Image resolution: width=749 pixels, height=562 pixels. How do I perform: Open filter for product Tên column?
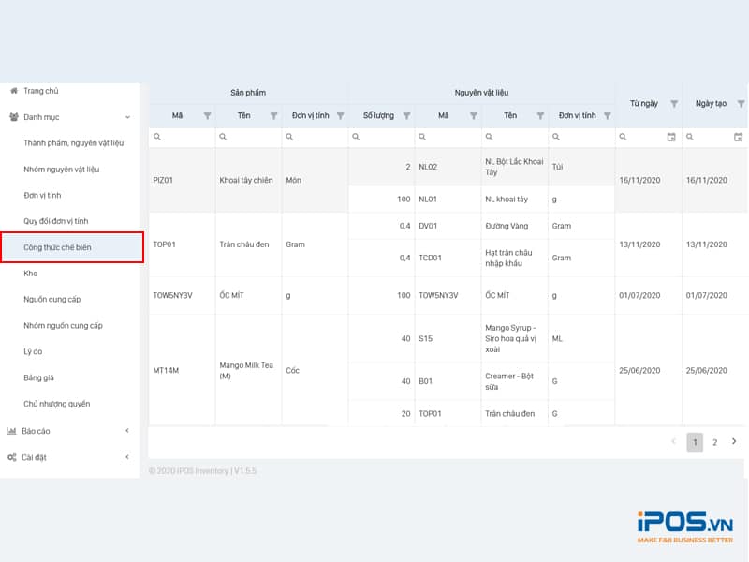[x=273, y=116]
